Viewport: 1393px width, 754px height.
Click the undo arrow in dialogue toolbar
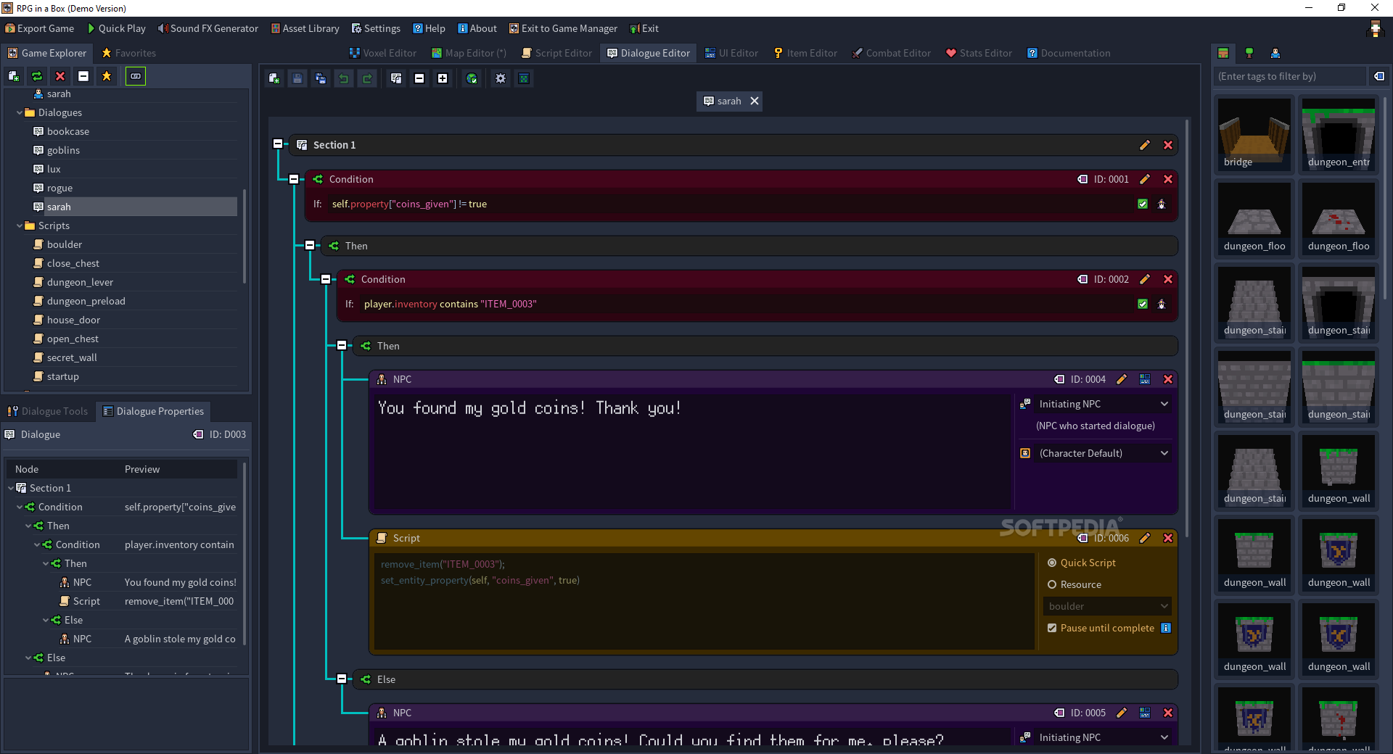(x=344, y=78)
